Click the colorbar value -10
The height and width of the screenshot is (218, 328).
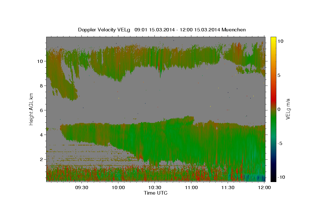tap(281, 177)
